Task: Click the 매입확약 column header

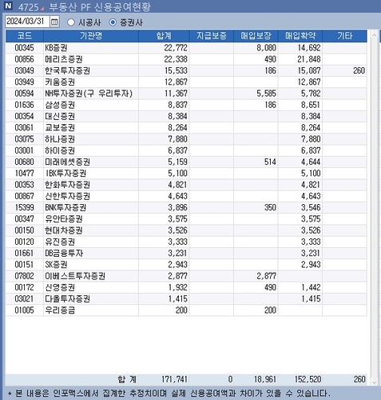Action: pos(300,36)
